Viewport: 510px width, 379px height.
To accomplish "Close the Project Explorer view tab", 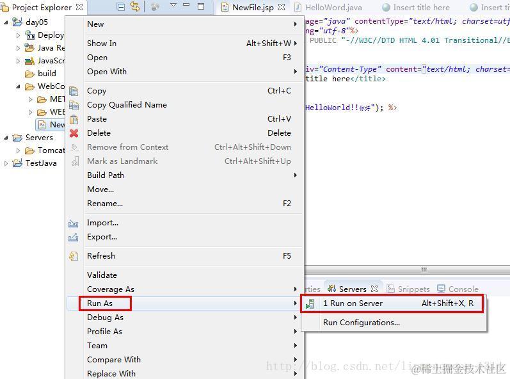I will 79,7.
